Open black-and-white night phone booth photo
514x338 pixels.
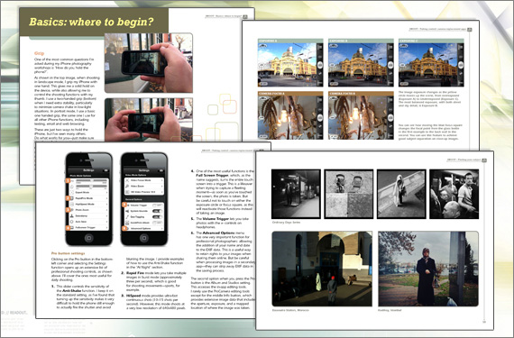tap(296, 194)
